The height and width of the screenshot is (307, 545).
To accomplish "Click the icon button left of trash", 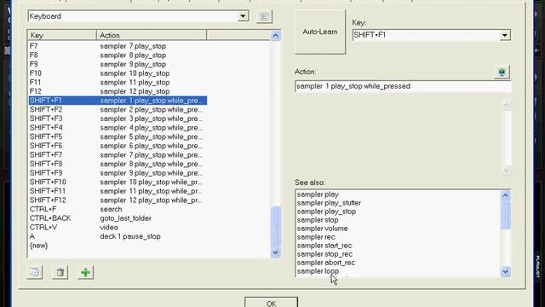I will pos(34,272).
